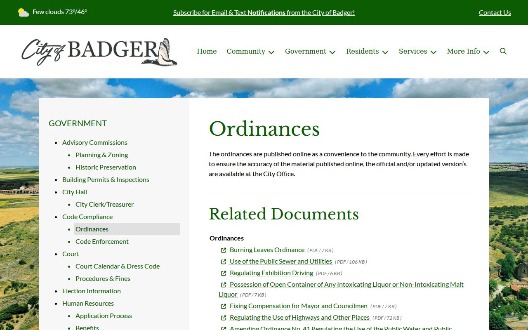
Task: Open the Government menu item
Action: point(306,51)
